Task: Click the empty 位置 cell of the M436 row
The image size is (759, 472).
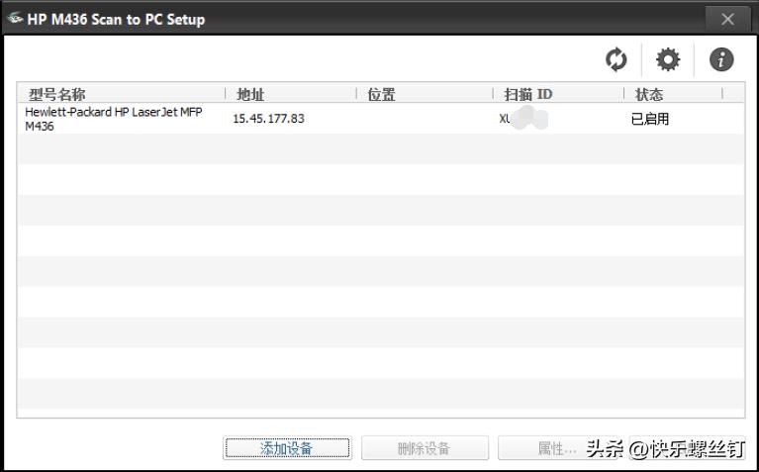Action: point(424,119)
